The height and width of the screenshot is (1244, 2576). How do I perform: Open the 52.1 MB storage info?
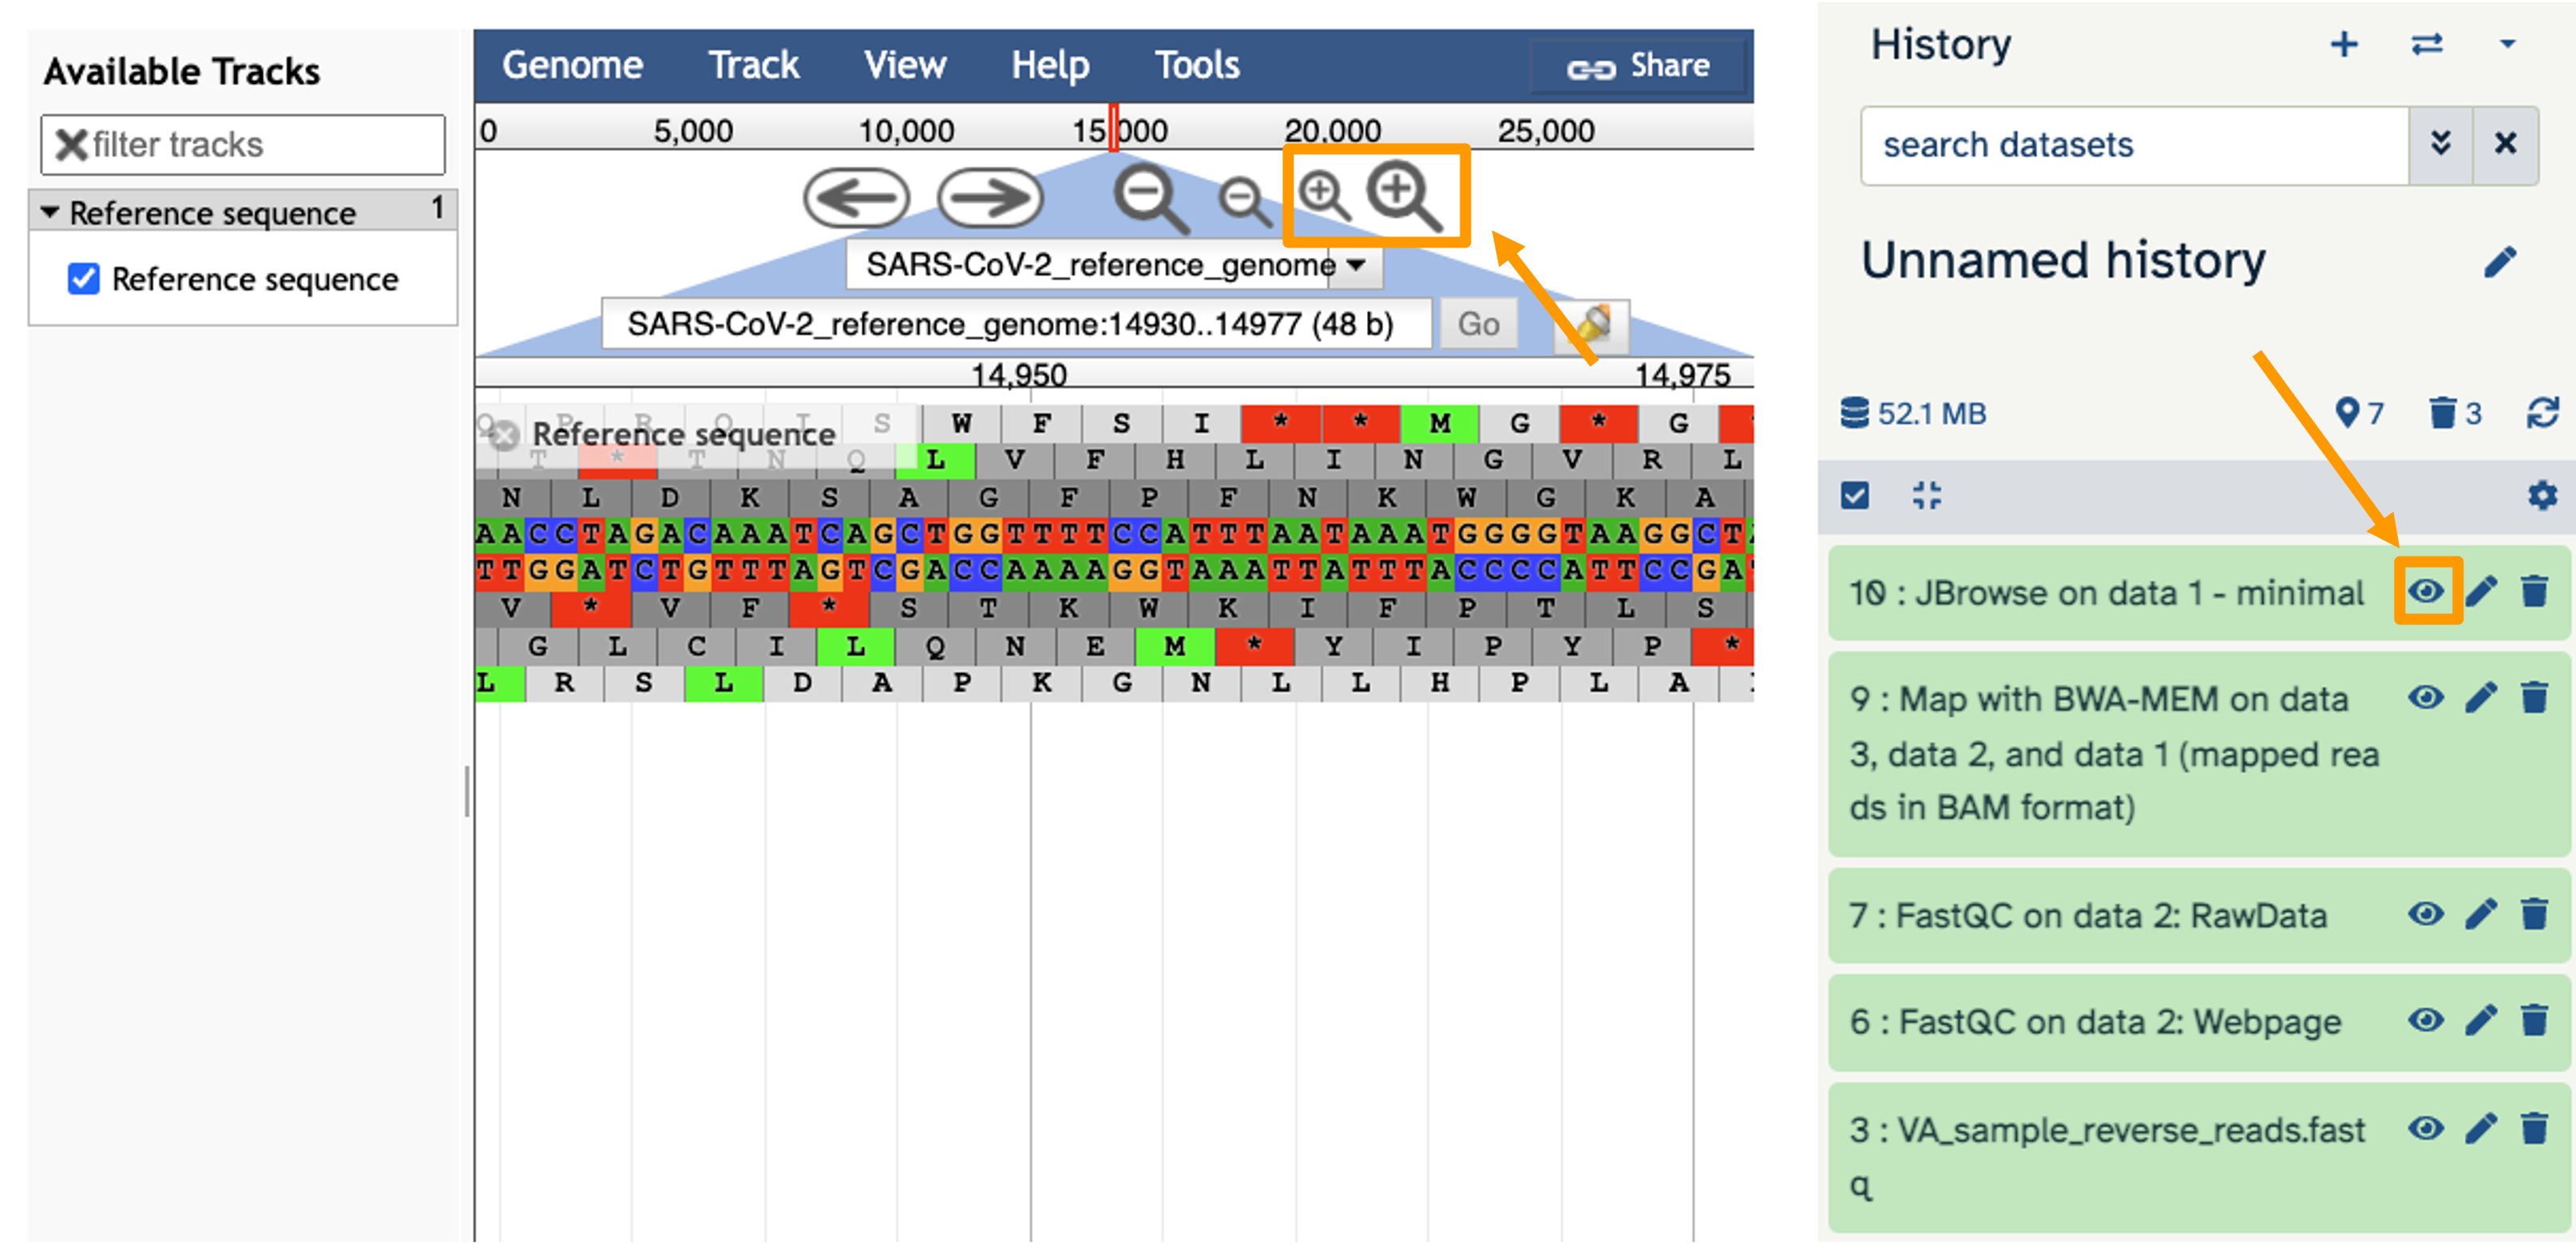1913,413
